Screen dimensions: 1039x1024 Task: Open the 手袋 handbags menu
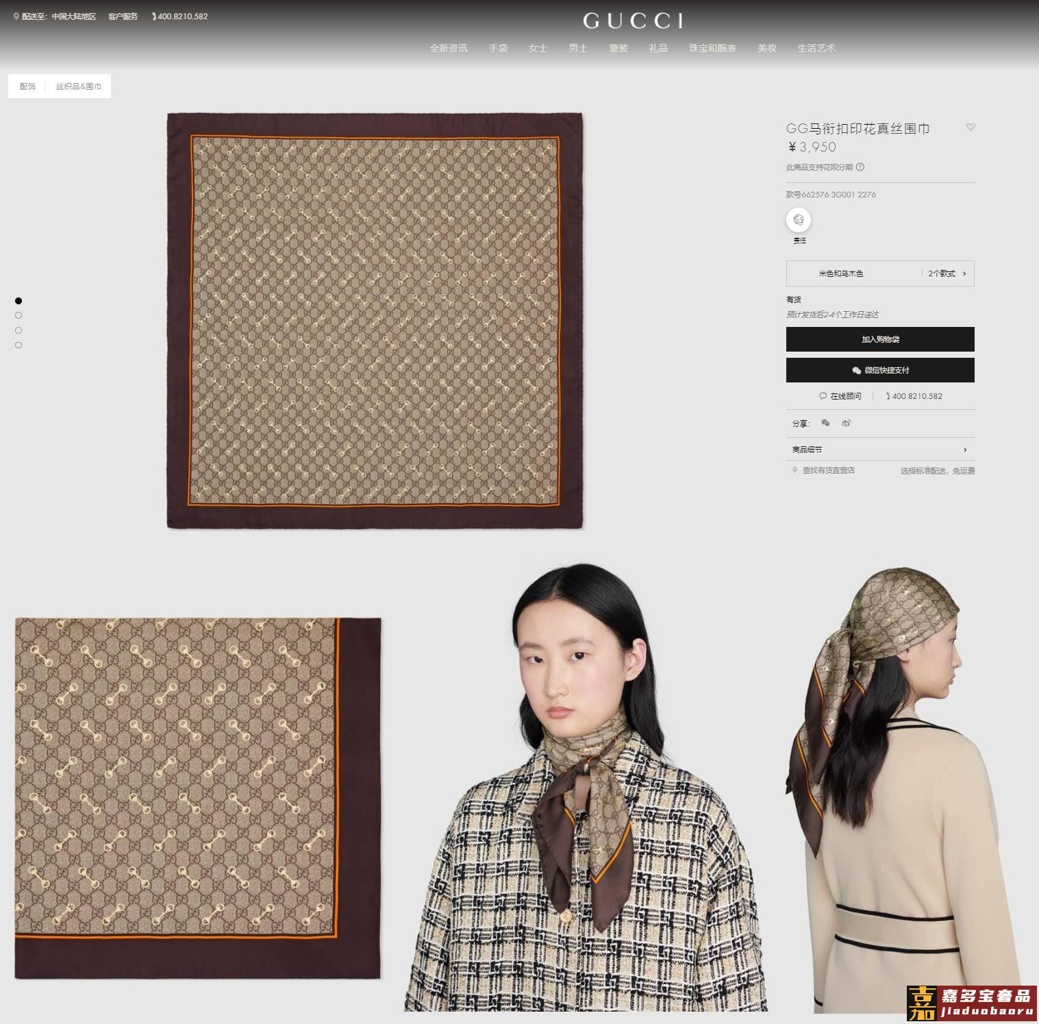pos(498,48)
